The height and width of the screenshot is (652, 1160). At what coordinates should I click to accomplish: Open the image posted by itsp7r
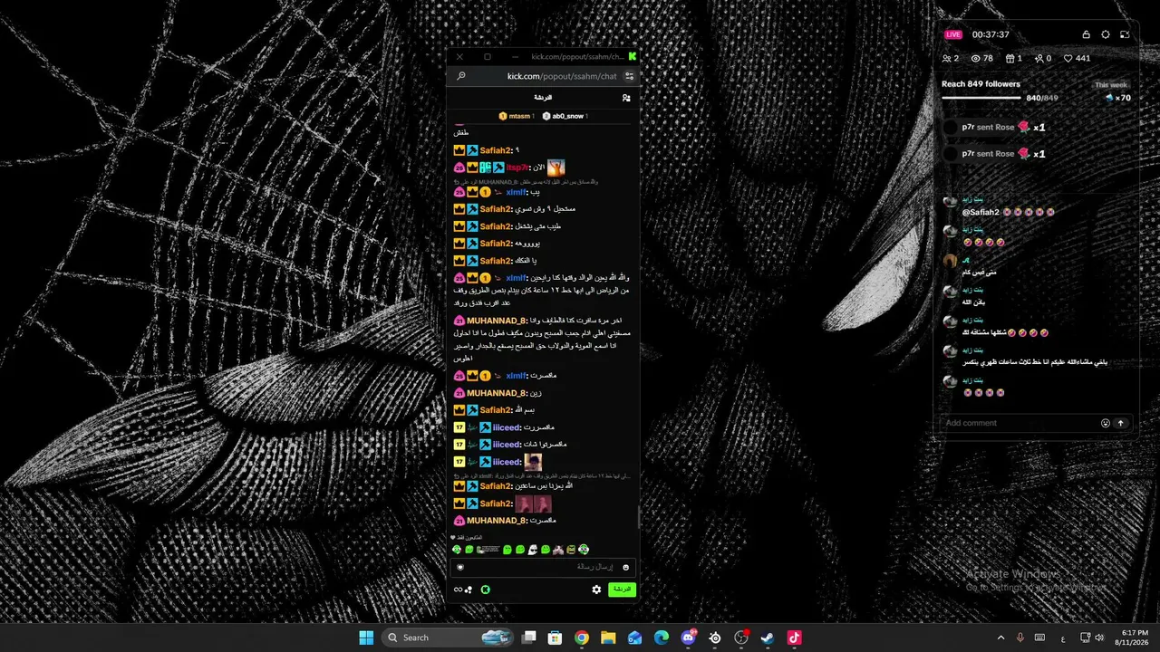click(556, 168)
